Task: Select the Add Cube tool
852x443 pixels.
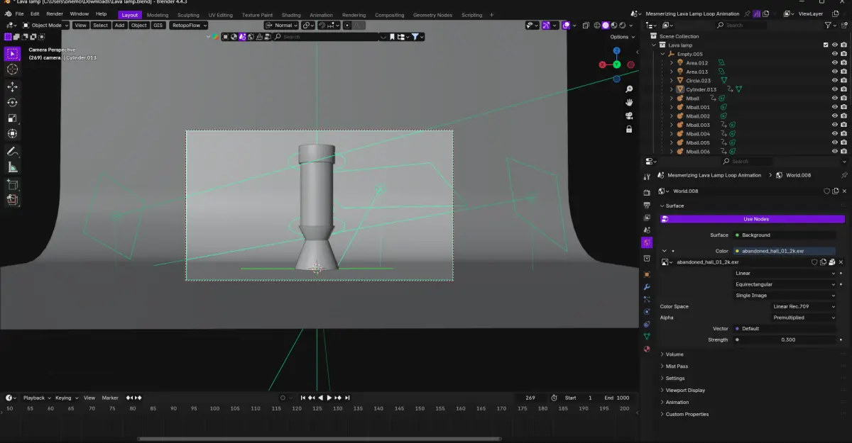Action: pos(12,184)
